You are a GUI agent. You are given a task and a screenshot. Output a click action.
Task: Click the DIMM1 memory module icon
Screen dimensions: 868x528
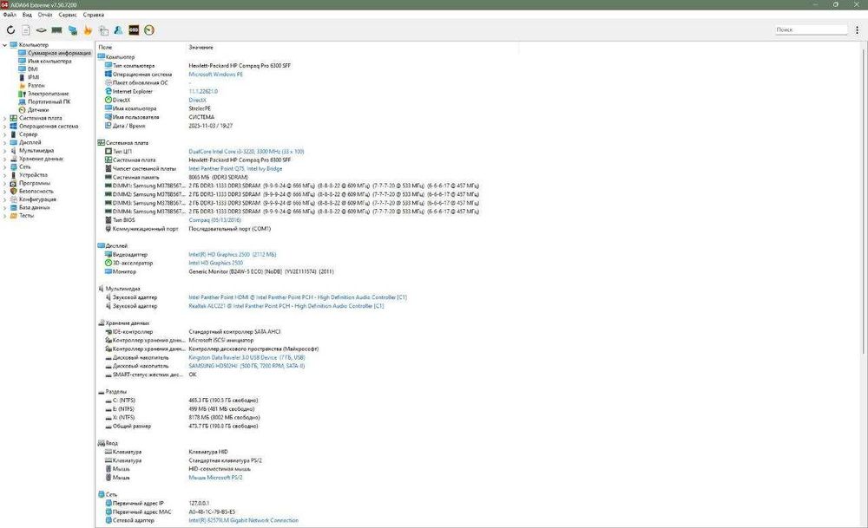coord(108,186)
